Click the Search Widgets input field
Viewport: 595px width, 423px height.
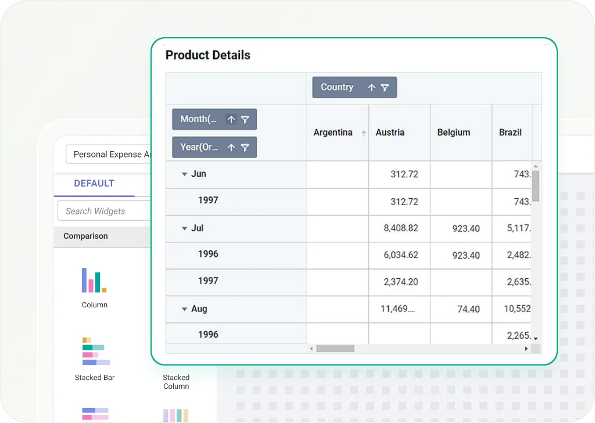105,212
